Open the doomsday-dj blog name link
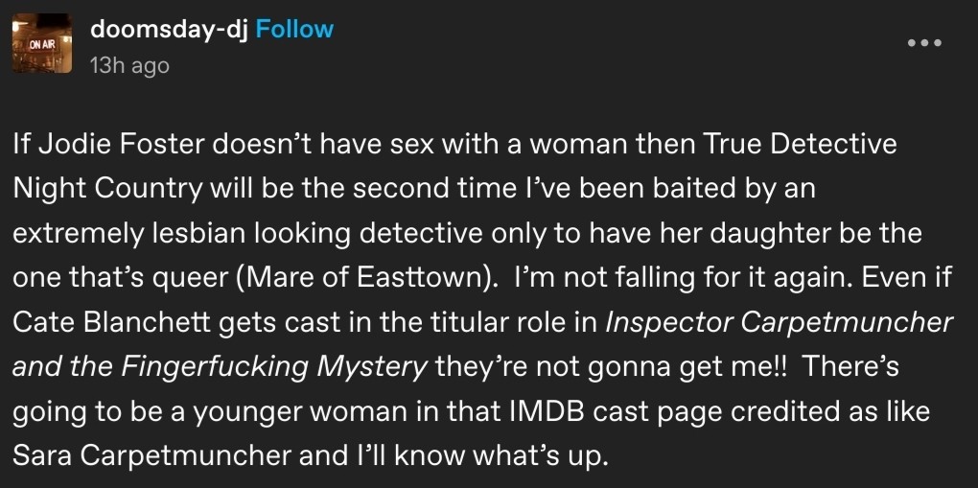 click(x=170, y=29)
